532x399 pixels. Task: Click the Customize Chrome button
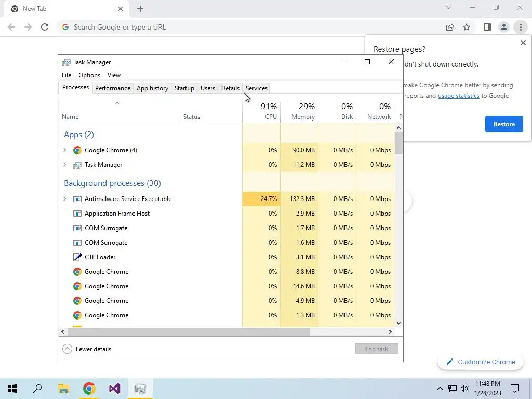[481, 362]
